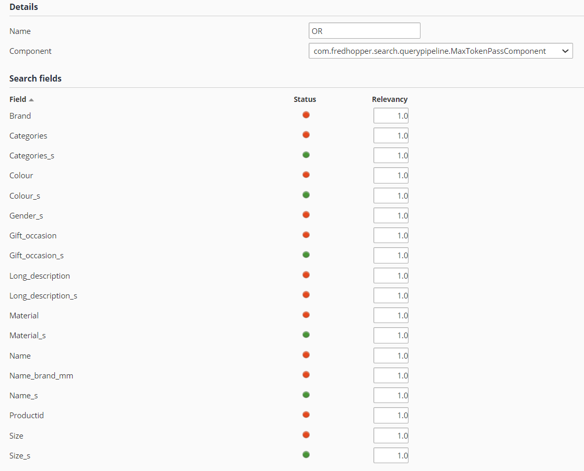Screen dimensions: 584x471
Task: Click the Relevancy column header
Action: click(x=390, y=99)
